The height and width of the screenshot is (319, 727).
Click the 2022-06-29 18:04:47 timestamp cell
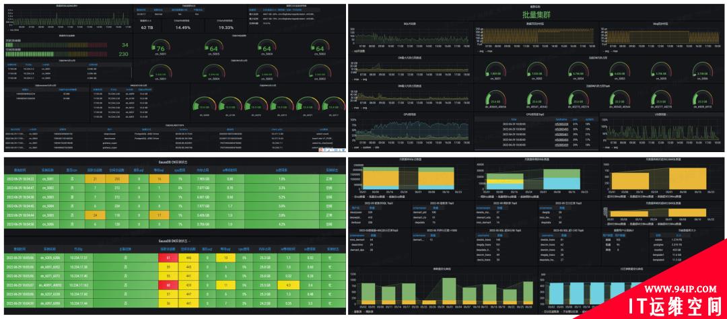[x=20, y=188]
